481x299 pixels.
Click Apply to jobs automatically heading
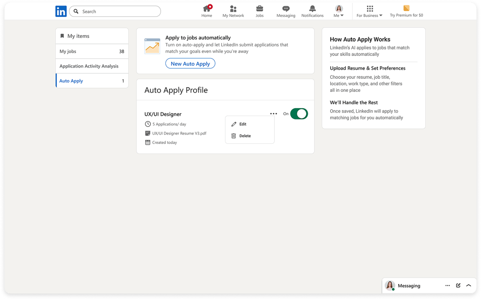[198, 37]
